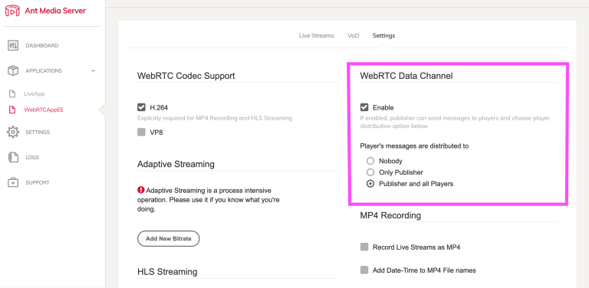
Task: Select the Nobody radio option
Action: tap(370, 161)
